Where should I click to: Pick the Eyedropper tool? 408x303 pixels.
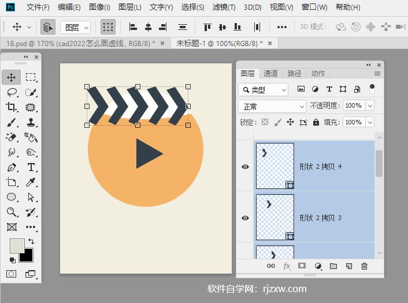31,183
